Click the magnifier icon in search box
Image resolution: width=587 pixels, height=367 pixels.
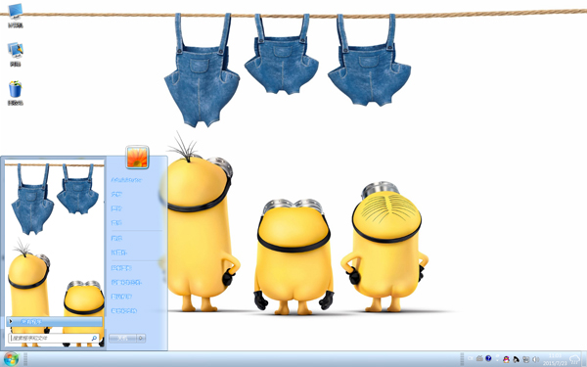coord(94,339)
